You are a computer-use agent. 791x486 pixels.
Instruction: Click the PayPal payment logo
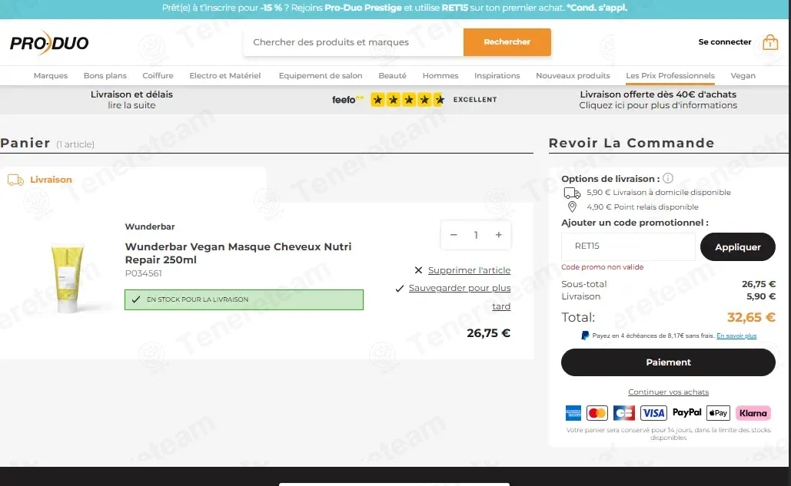686,412
